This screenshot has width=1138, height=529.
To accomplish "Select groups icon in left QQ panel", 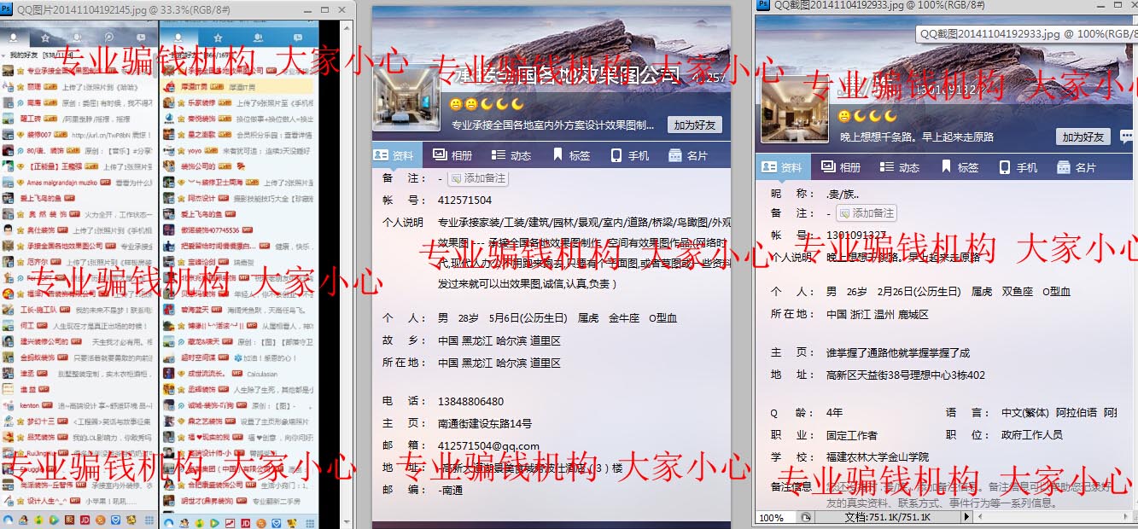I will (79, 38).
